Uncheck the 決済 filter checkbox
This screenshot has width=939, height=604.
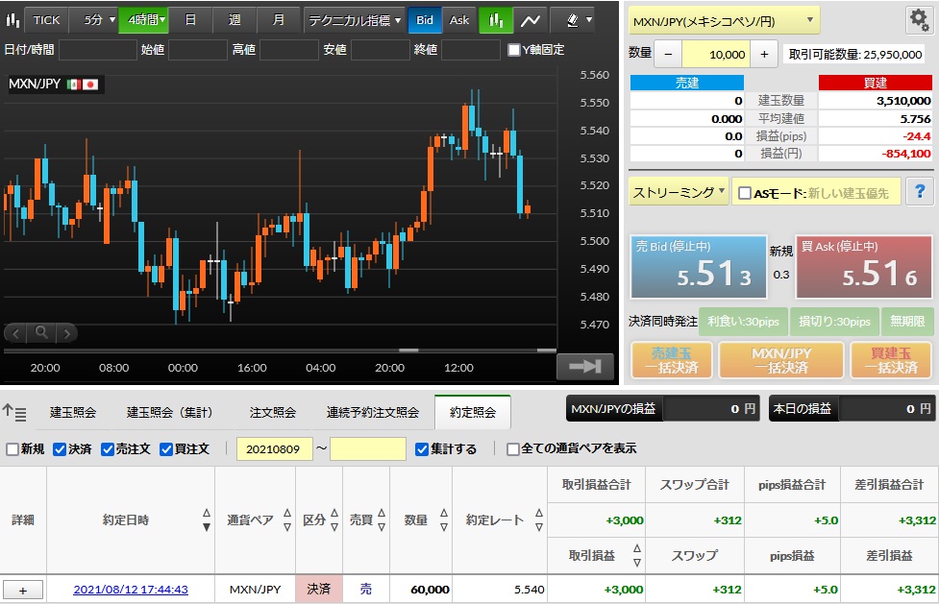[x=60, y=449]
